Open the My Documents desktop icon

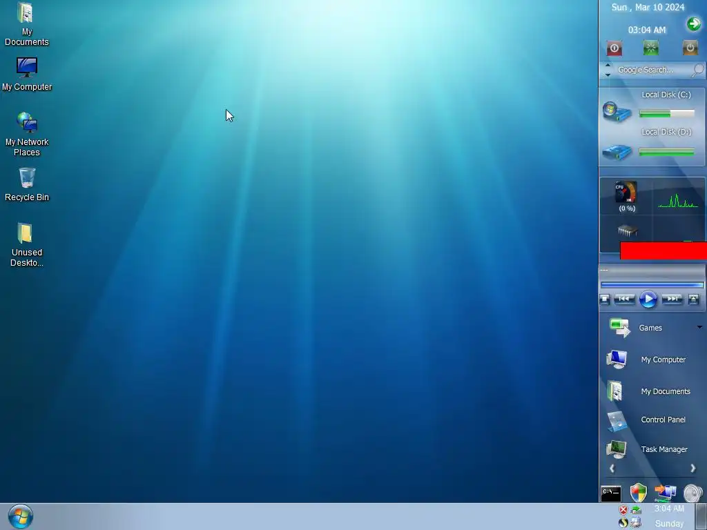(x=26, y=24)
